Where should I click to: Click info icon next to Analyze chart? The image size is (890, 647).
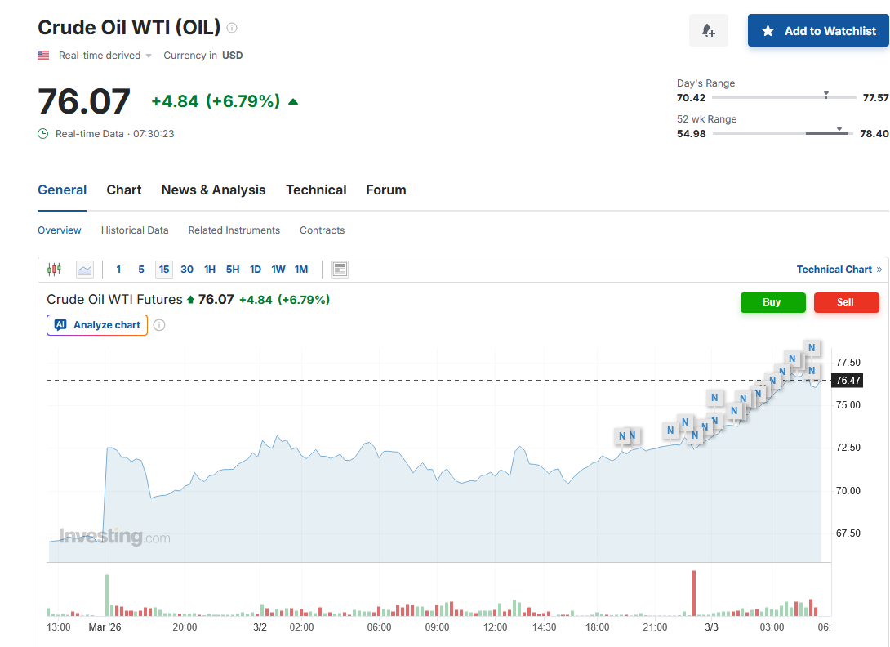(159, 325)
